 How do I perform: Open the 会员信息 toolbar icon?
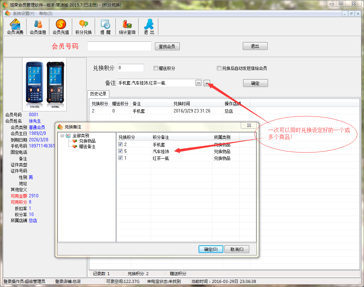point(38,26)
